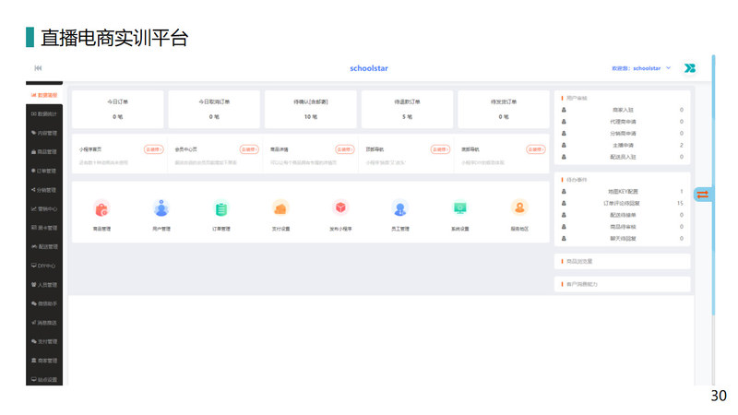Click the 地图KEY配置 row label

(x=623, y=192)
